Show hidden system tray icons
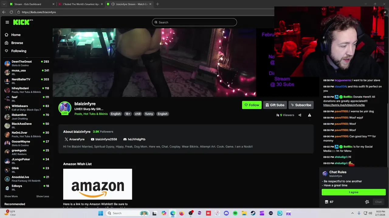389x218 pixels. pos(352,213)
